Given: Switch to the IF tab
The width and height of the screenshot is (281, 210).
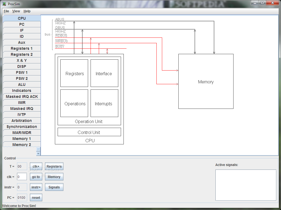Looking at the screenshot, I should click(22, 30).
